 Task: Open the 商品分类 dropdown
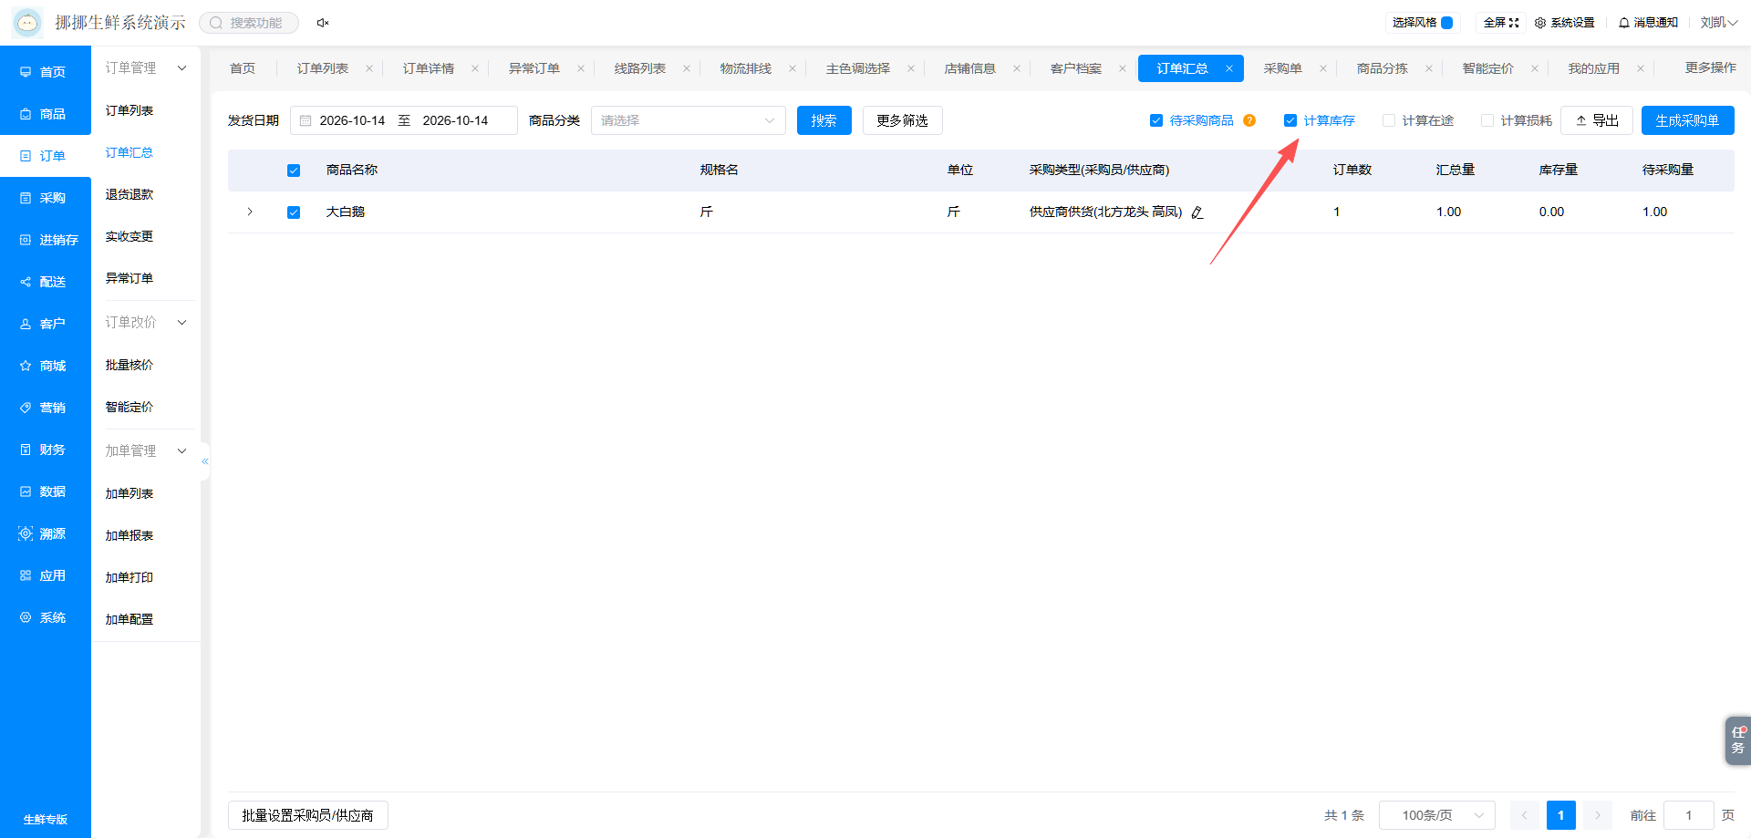coord(689,120)
